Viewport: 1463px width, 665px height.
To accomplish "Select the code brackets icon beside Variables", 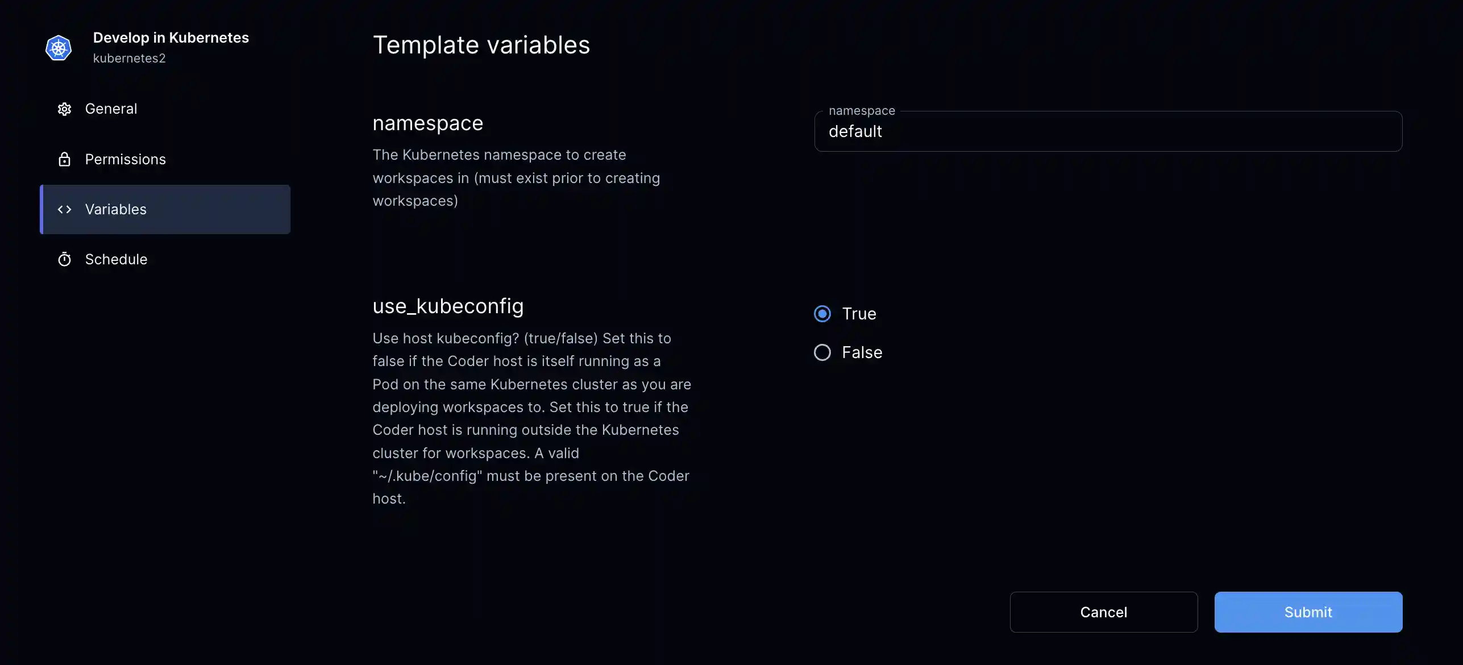I will 65,209.
